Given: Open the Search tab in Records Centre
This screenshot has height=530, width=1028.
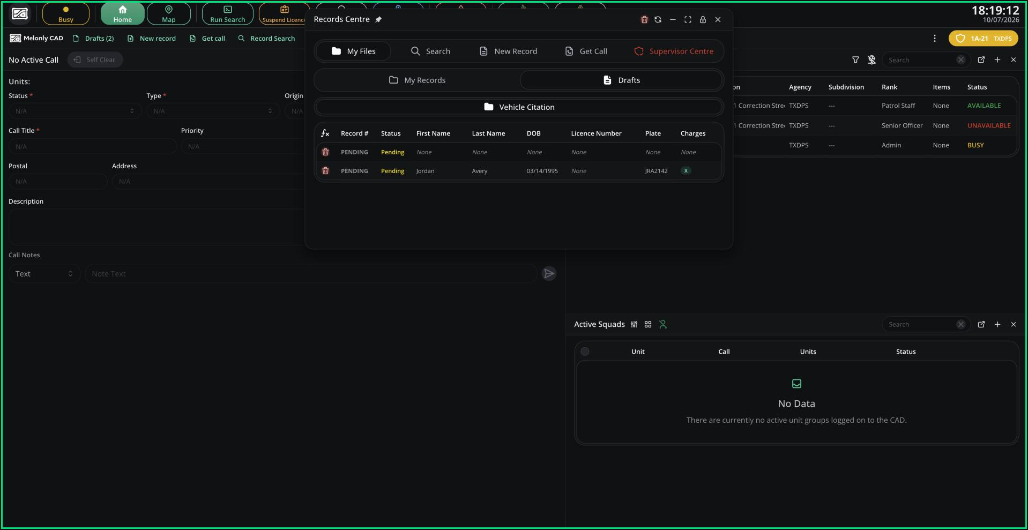Looking at the screenshot, I should 430,51.
